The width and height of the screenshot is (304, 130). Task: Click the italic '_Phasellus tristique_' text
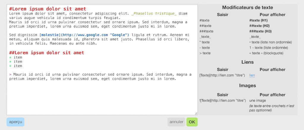(154, 14)
